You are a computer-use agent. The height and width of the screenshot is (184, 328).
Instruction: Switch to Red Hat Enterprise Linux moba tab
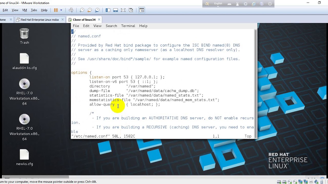40,20
